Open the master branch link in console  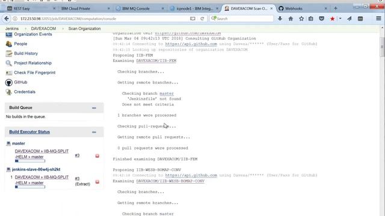(x=167, y=94)
